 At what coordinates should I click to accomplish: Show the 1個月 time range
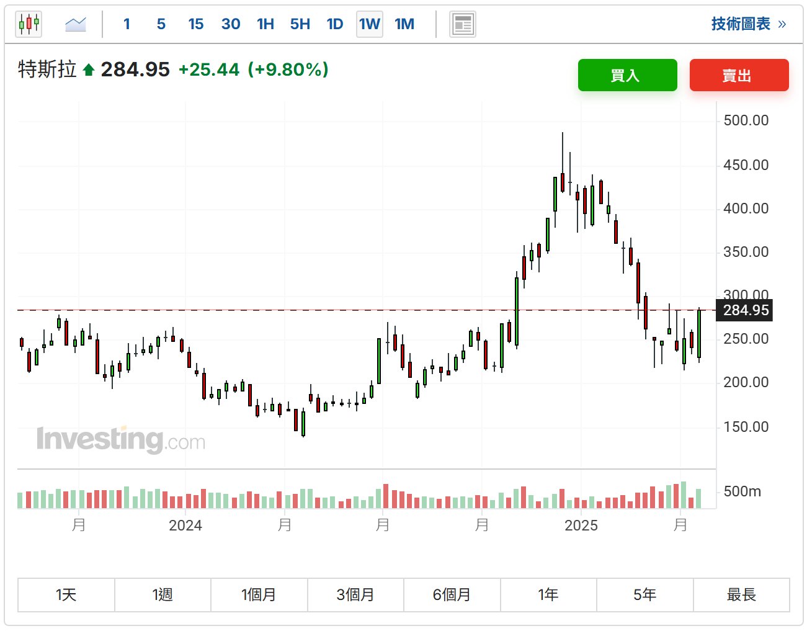click(259, 595)
